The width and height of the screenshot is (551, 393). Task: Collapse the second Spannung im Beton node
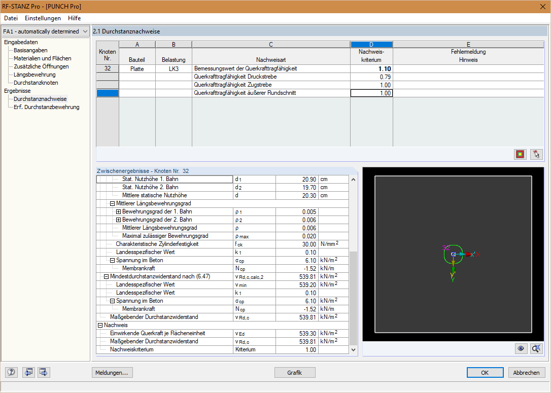113,301
